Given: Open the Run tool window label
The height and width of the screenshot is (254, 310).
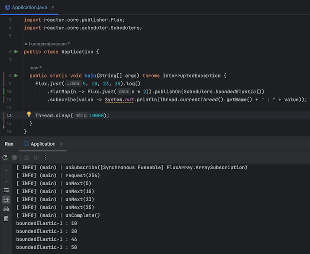Looking at the screenshot, I should (x=9, y=144).
